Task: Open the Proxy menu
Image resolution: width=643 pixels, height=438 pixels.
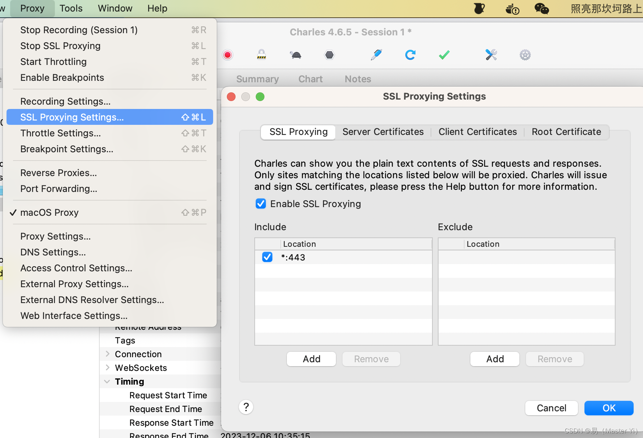Action: click(x=32, y=8)
